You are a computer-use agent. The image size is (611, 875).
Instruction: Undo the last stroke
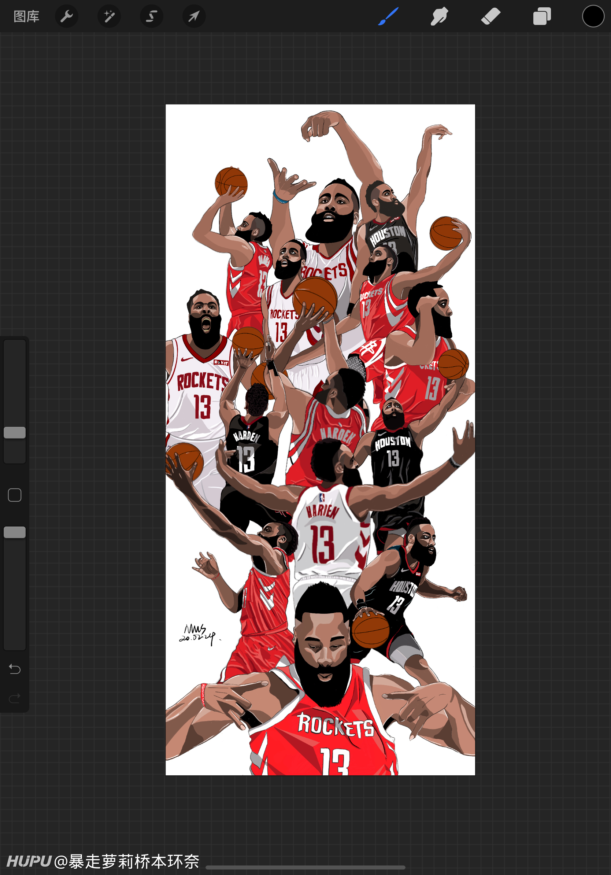pyautogui.click(x=15, y=669)
